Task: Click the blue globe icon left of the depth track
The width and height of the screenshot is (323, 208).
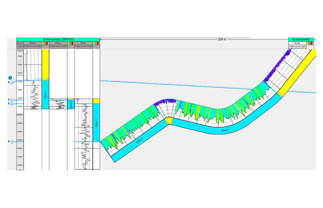Action: coord(10,78)
